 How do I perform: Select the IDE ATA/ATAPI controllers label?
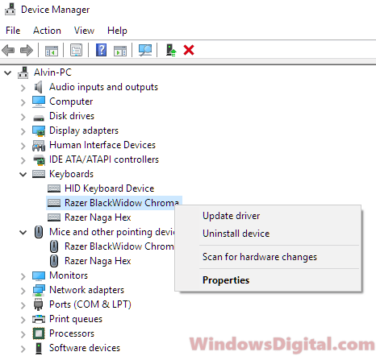(104, 159)
